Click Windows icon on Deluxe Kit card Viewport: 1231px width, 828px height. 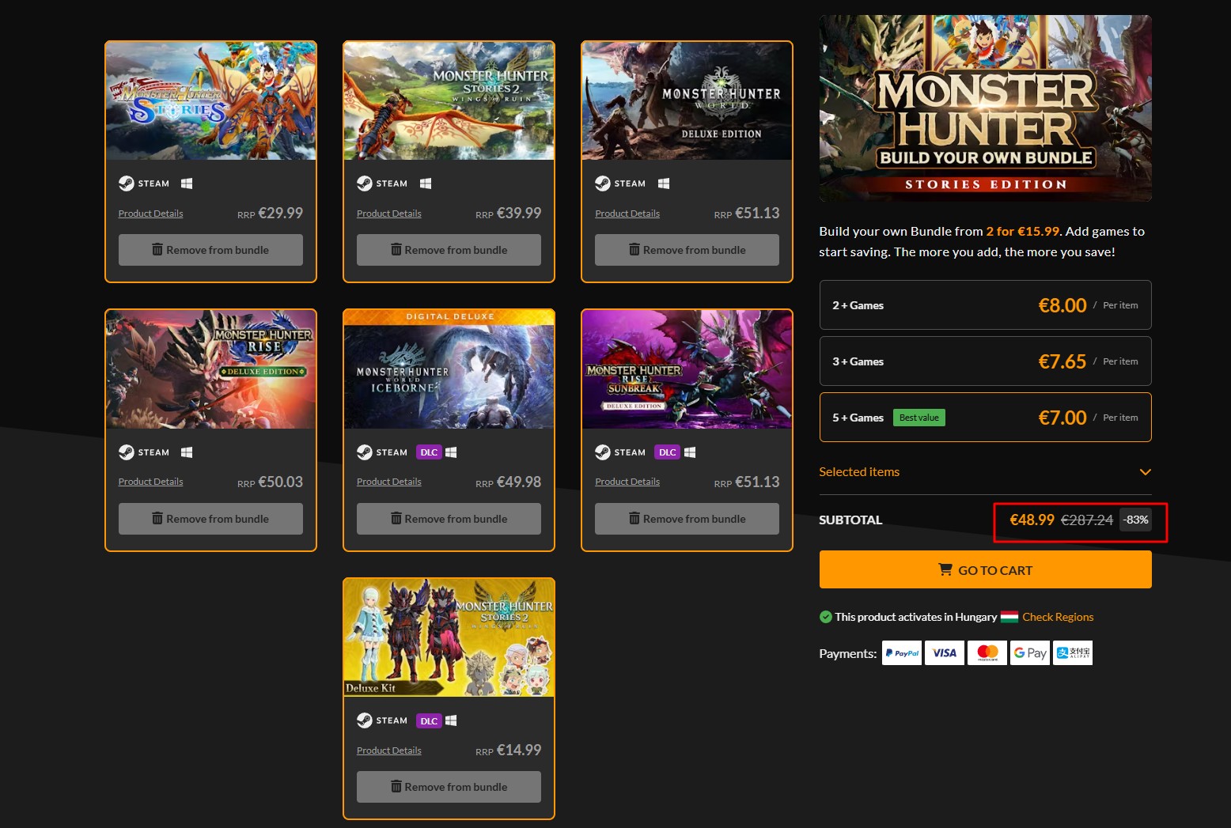point(451,720)
